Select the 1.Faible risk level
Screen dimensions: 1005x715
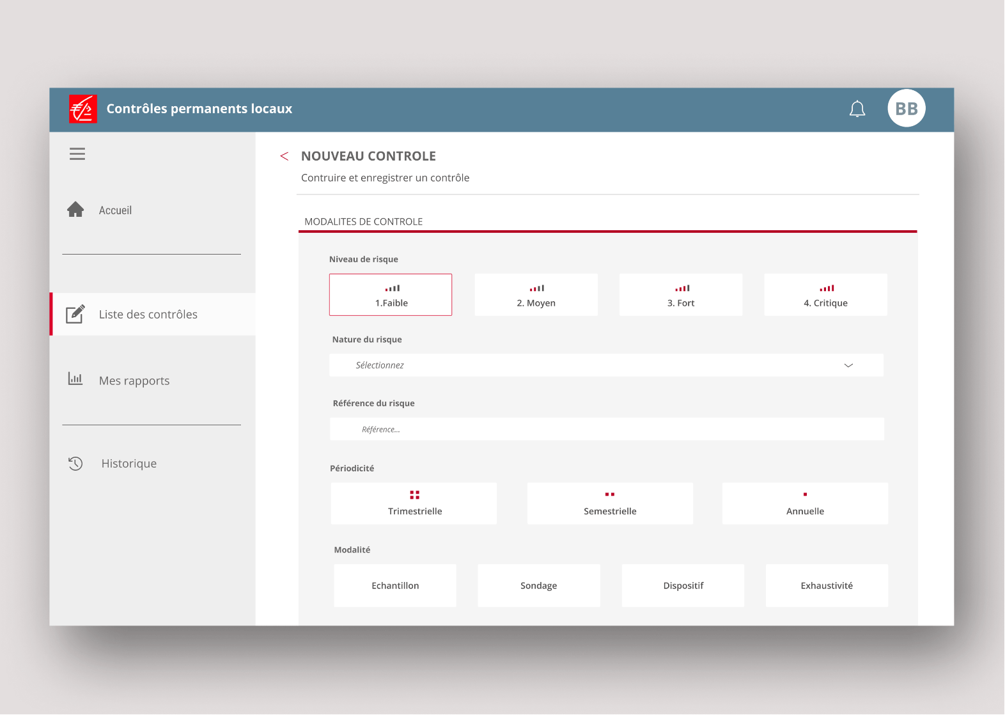point(391,295)
